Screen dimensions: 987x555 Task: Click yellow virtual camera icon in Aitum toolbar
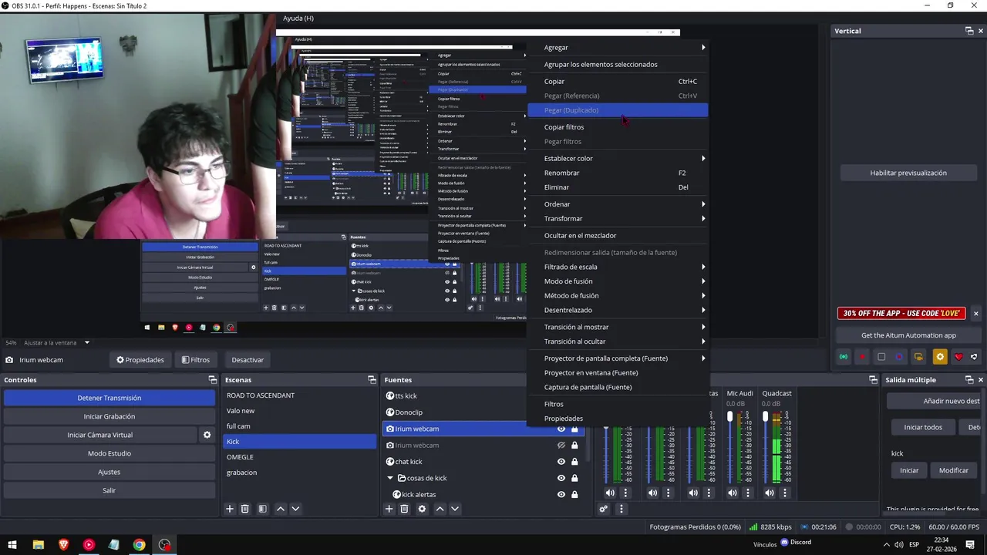tap(918, 357)
